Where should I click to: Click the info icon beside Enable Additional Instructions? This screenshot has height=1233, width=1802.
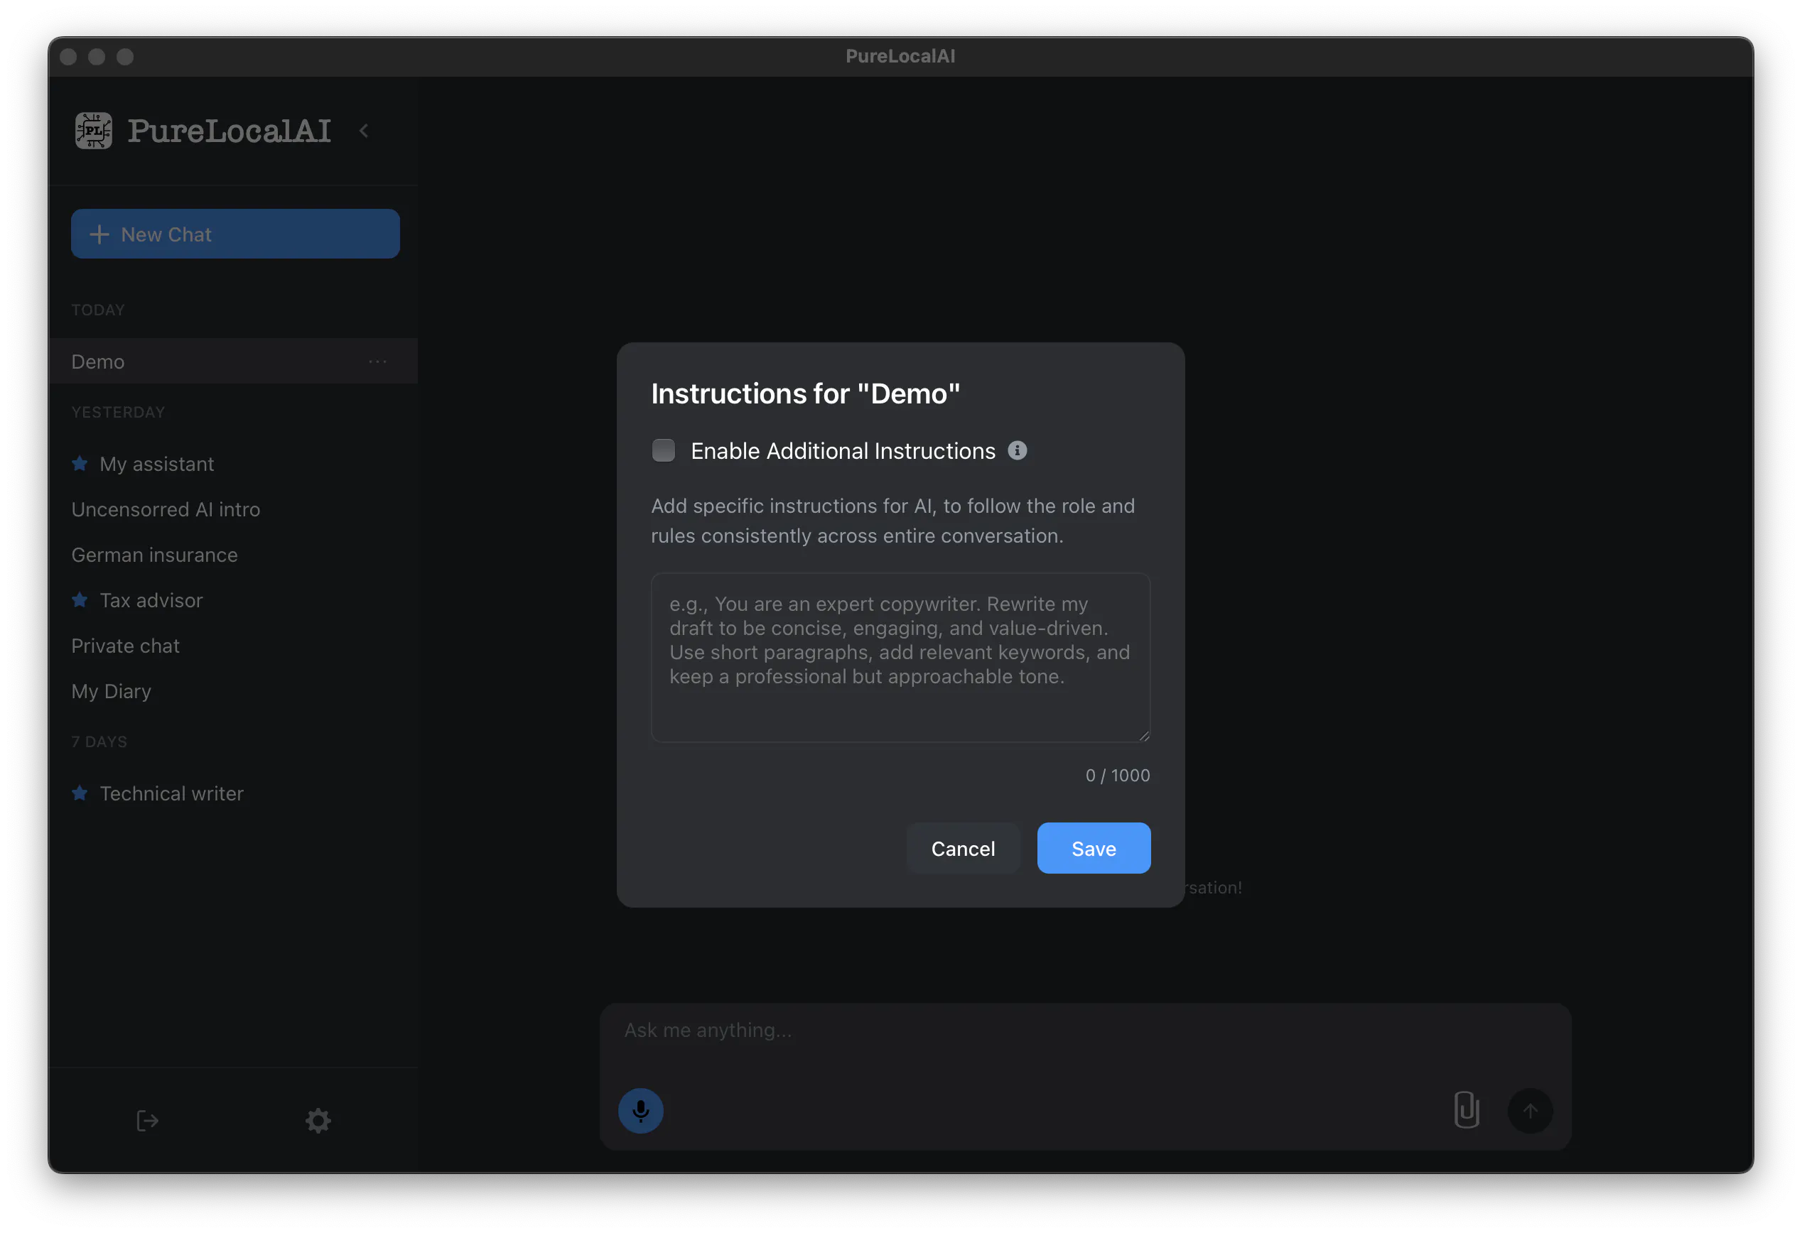(1018, 450)
